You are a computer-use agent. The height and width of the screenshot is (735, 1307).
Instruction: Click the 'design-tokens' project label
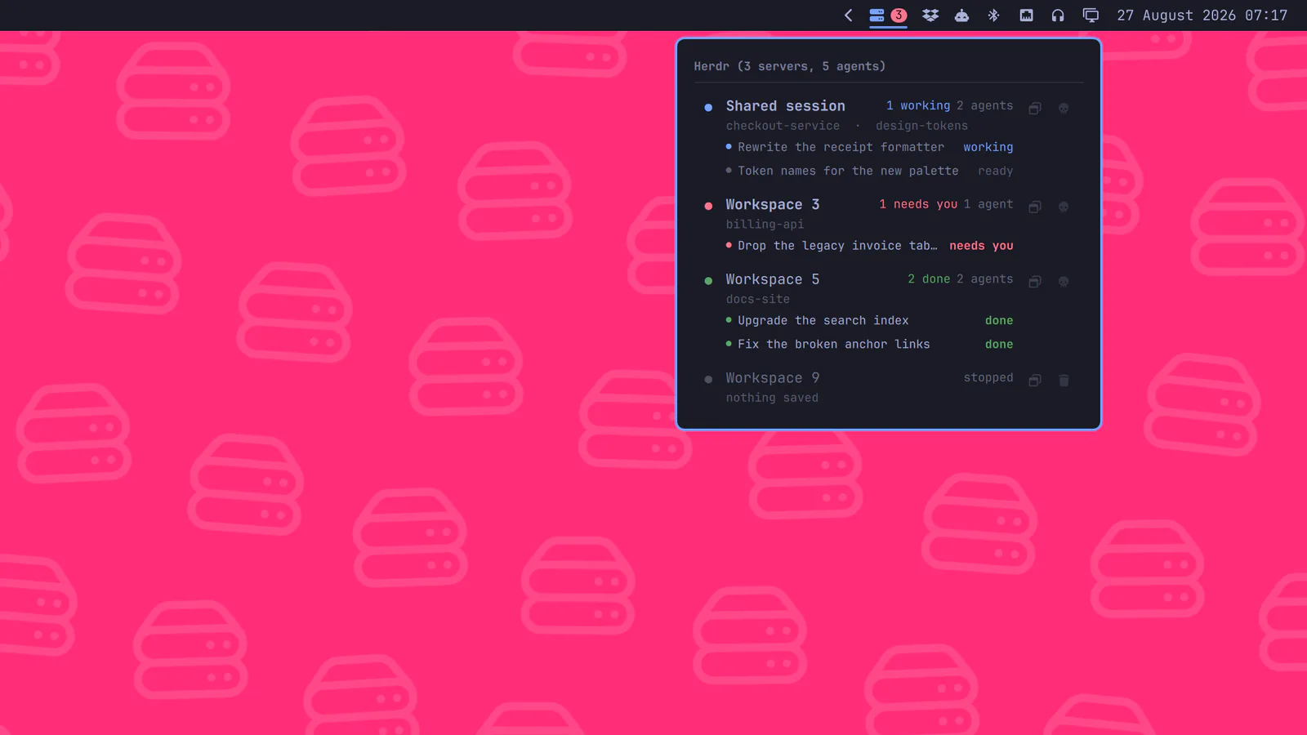pyautogui.click(x=921, y=126)
